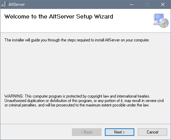Click the computer and disc setup graphic
Image resolution: width=171 pixels, height=140 pixels.
coord(161,21)
